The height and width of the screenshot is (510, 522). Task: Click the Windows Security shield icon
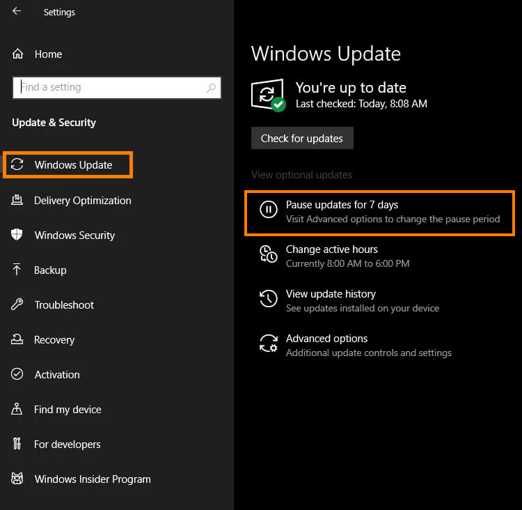tap(17, 235)
